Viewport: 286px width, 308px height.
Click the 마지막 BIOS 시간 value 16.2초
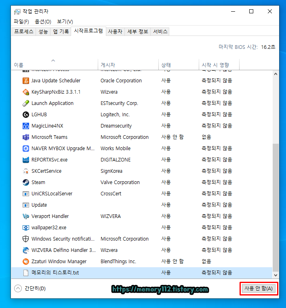click(268, 47)
